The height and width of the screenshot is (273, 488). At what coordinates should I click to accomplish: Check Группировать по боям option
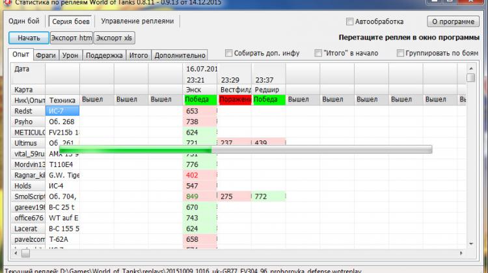pyautogui.click(x=400, y=53)
